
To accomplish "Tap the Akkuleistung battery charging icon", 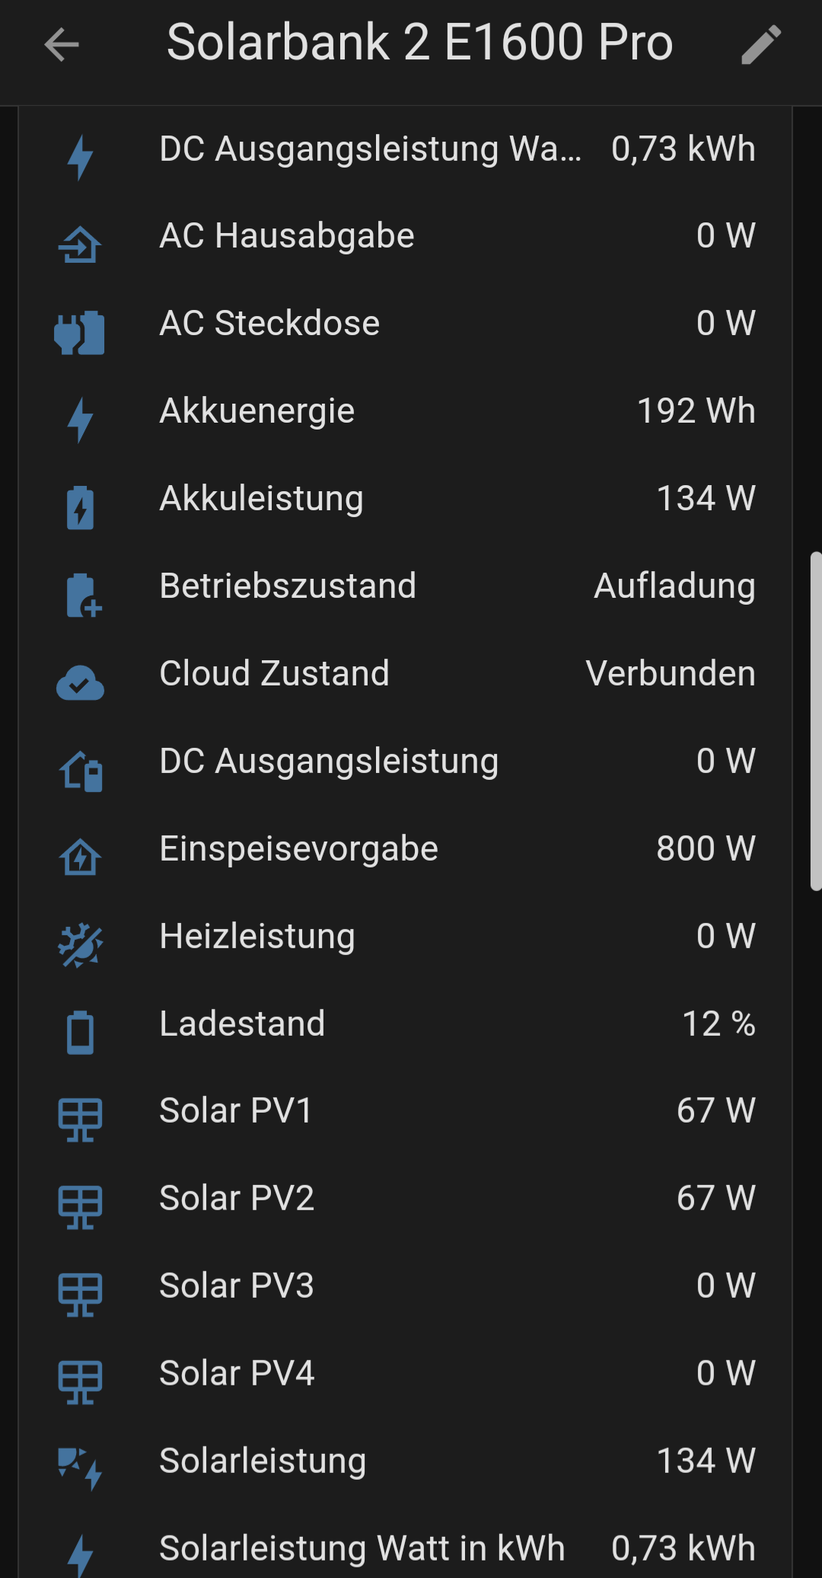I will 80,508.
